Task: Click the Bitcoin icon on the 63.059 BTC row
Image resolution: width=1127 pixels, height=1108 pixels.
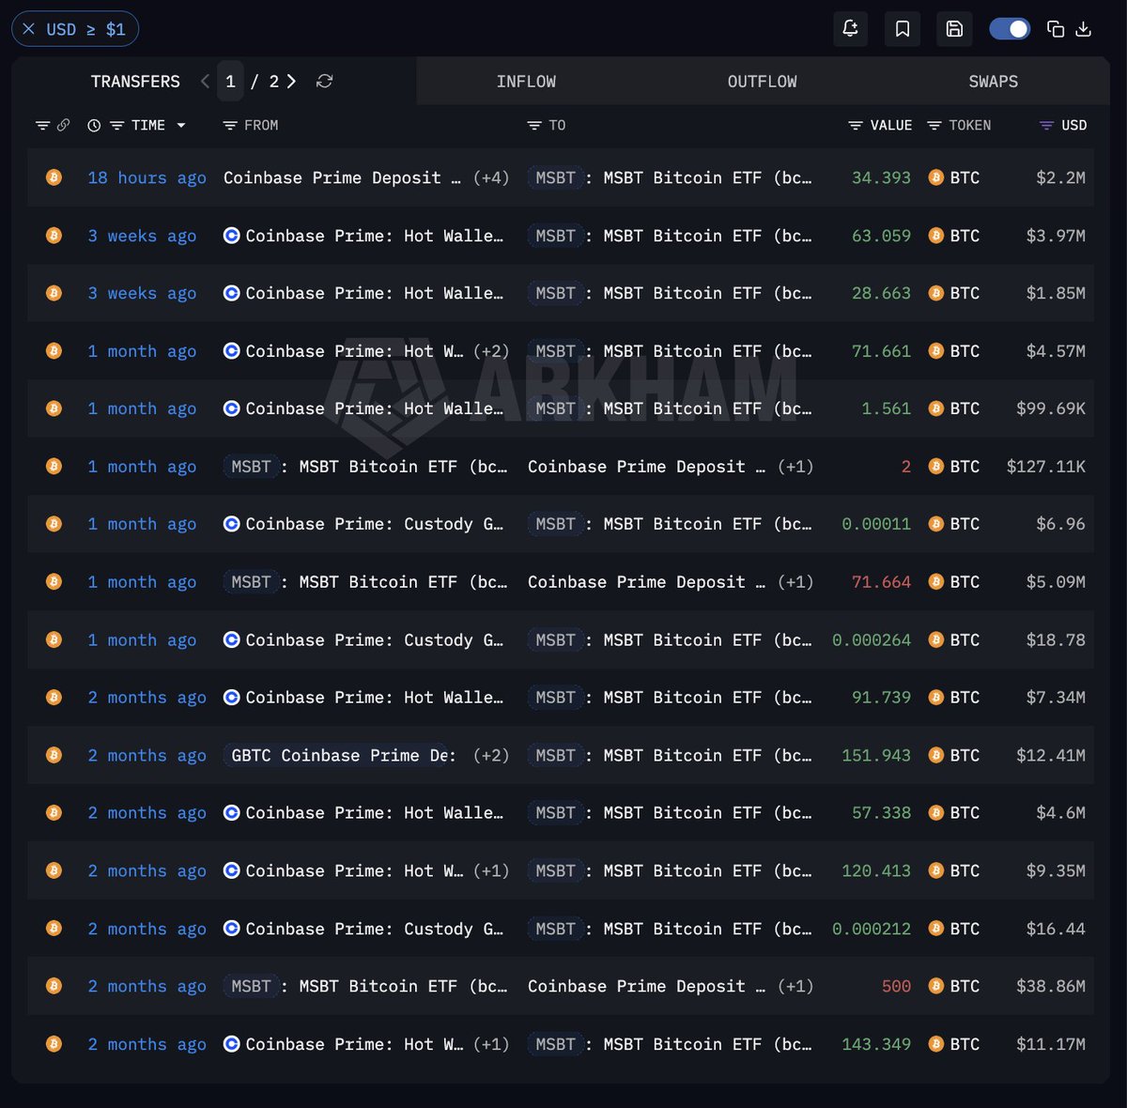Action: point(54,236)
